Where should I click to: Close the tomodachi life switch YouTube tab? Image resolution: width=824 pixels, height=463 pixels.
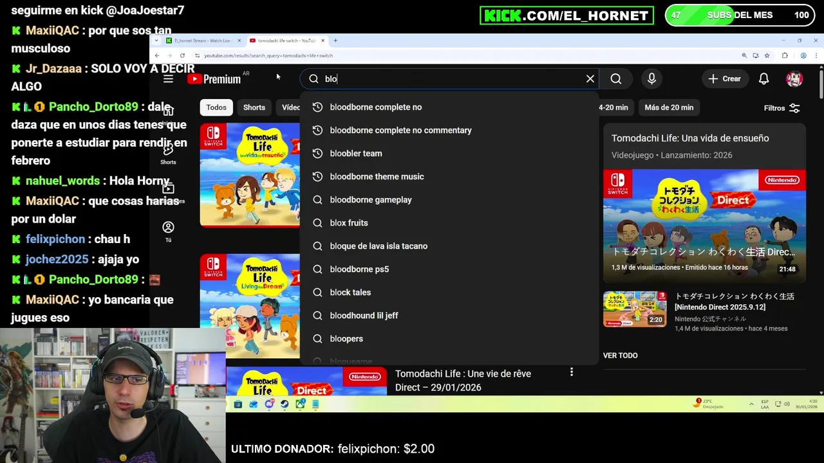coord(323,41)
